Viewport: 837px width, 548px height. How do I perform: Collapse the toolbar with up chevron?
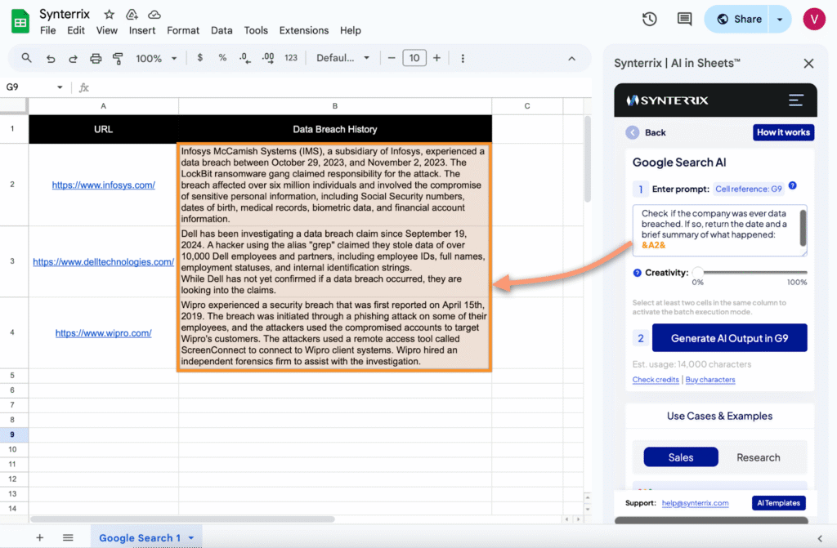[571, 59]
